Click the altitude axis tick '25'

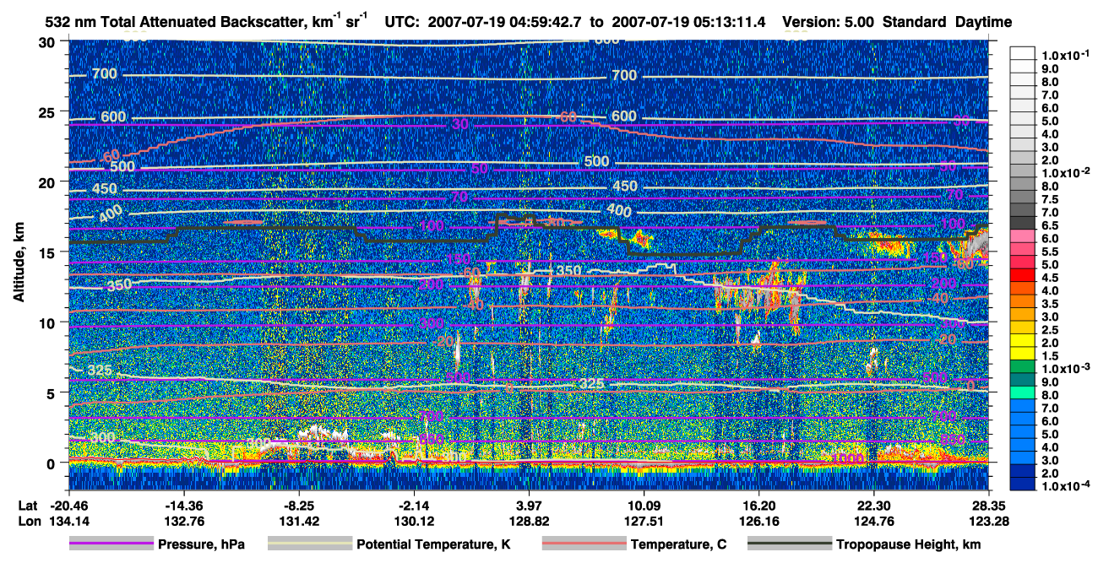point(49,111)
